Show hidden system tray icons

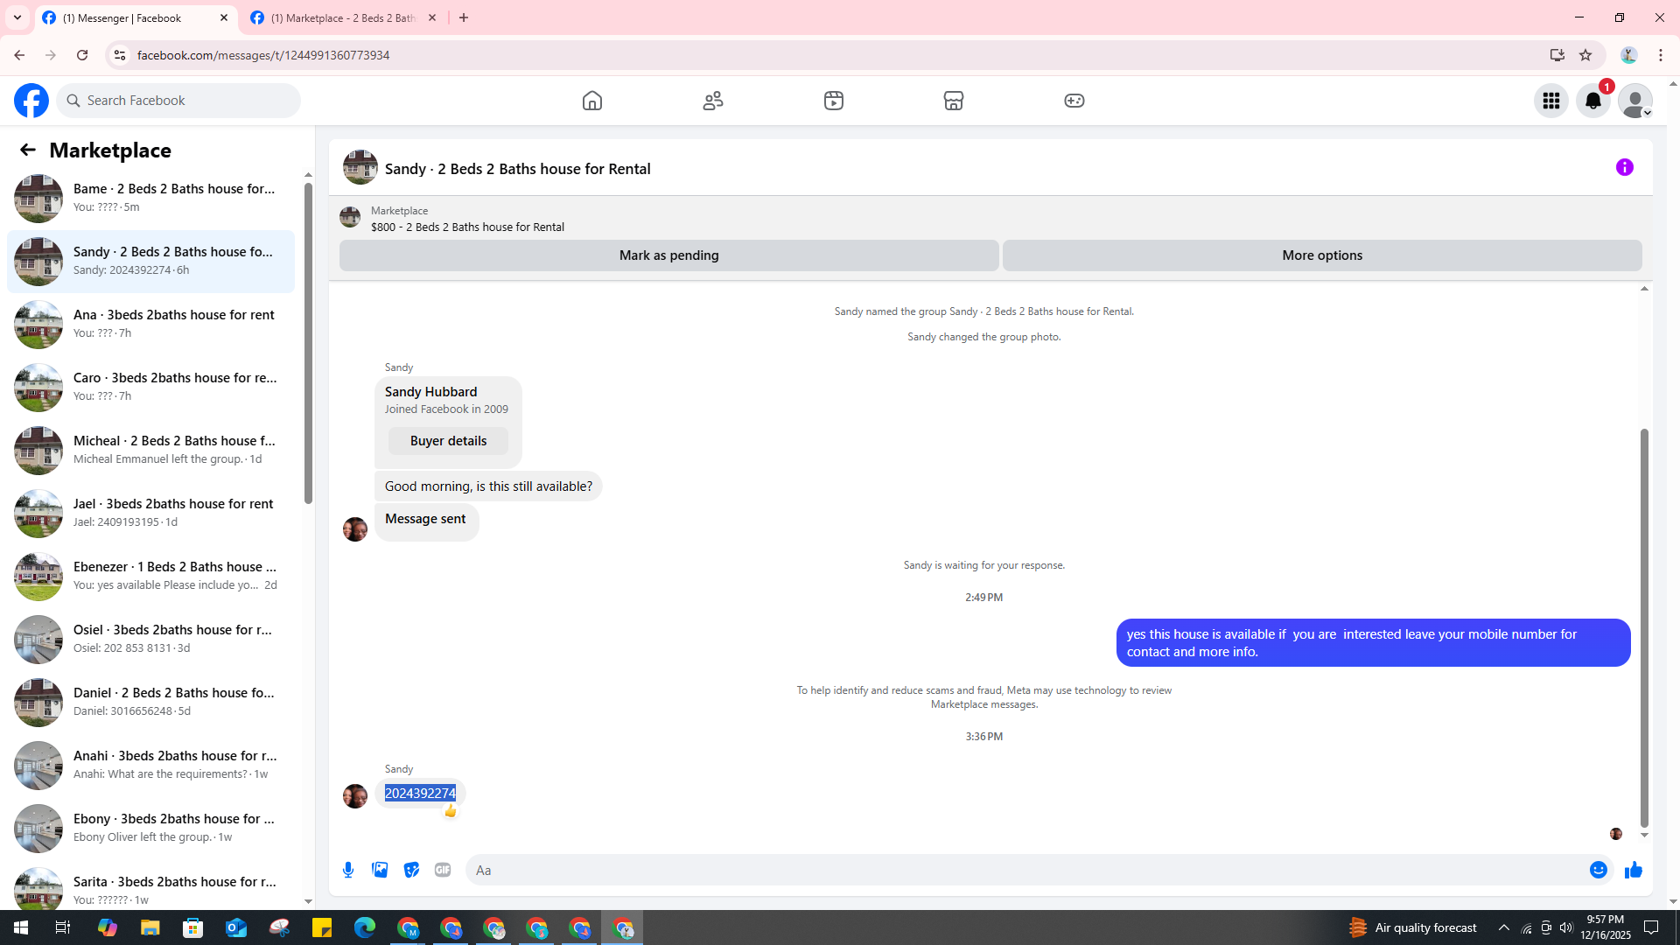pyautogui.click(x=1504, y=927)
